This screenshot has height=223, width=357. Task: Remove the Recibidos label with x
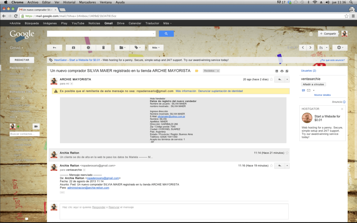pos(218,71)
